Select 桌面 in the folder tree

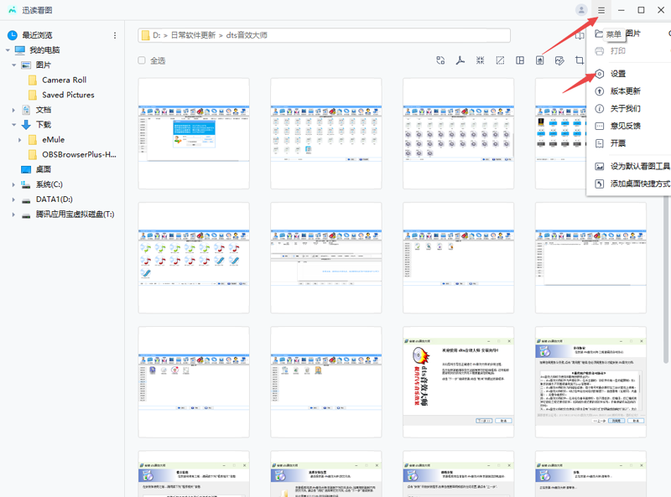[x=44, y=169]
